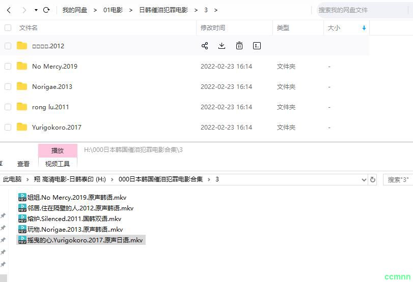Screen dimensions: 413x282
Task: Click the rename icon on the .2012 folder row
Action: coord(257,46)
